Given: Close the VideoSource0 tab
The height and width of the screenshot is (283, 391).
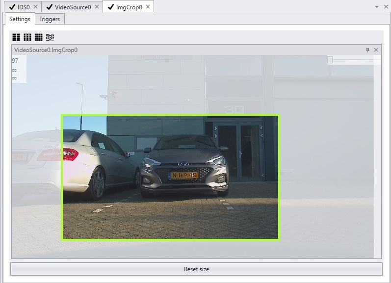Looking at the screenshot, I should click(97, 7).
